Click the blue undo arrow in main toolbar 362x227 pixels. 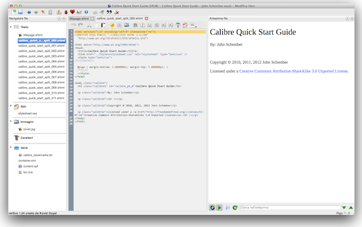pyautogui.click(x=29, y=12)
